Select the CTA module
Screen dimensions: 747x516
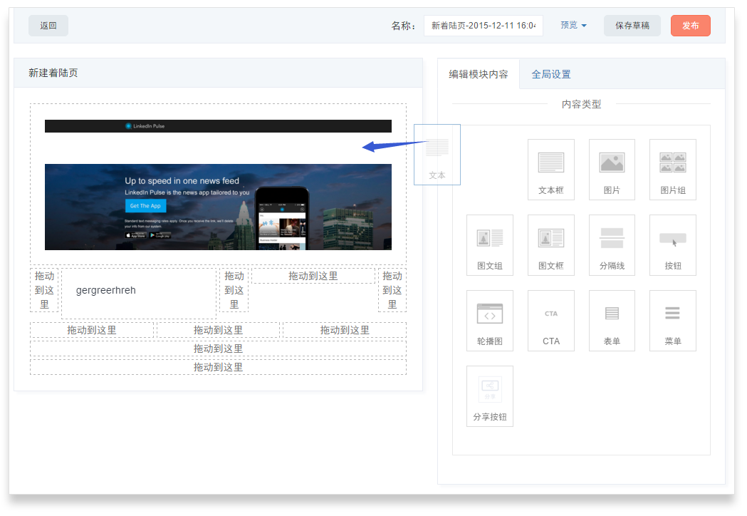(550, 321)
